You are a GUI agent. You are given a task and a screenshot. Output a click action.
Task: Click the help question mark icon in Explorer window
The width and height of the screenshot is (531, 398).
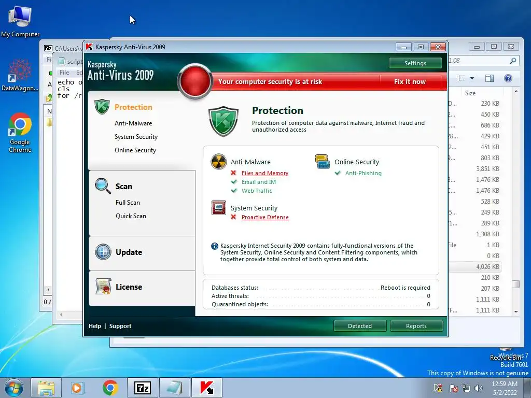tap(508, 79)
